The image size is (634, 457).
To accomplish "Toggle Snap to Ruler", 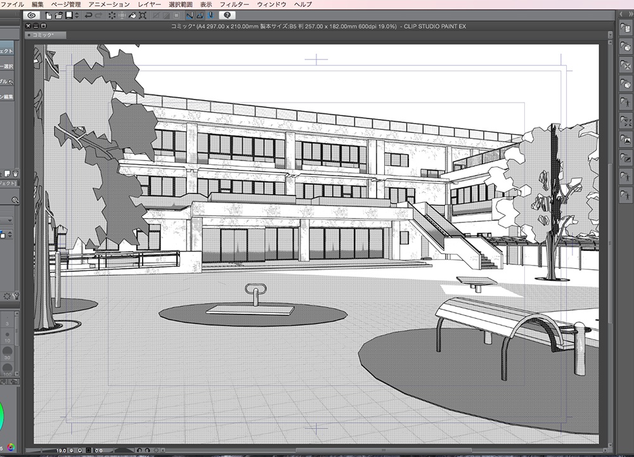I will click(x=189, y=15).
